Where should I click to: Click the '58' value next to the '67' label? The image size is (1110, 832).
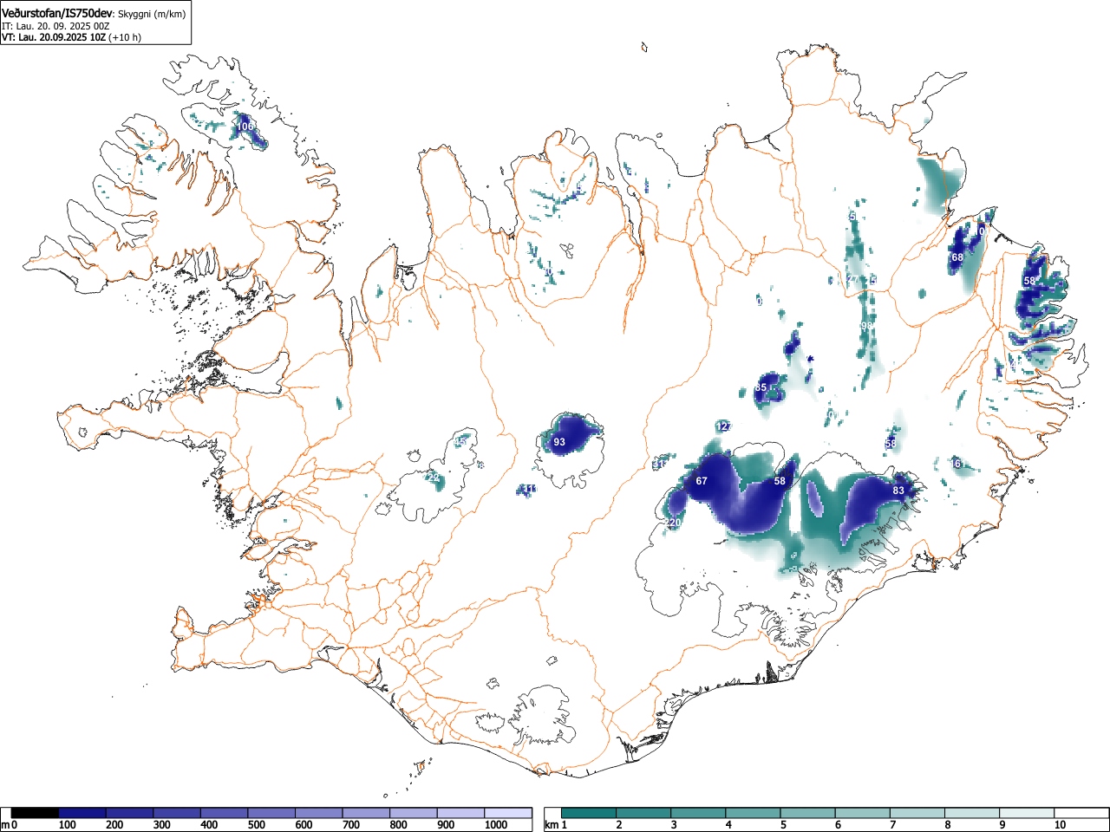point(780,481)
